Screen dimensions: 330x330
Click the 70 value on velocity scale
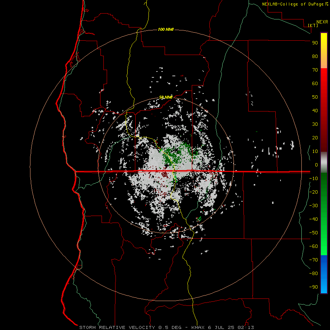tap(315, 70)
